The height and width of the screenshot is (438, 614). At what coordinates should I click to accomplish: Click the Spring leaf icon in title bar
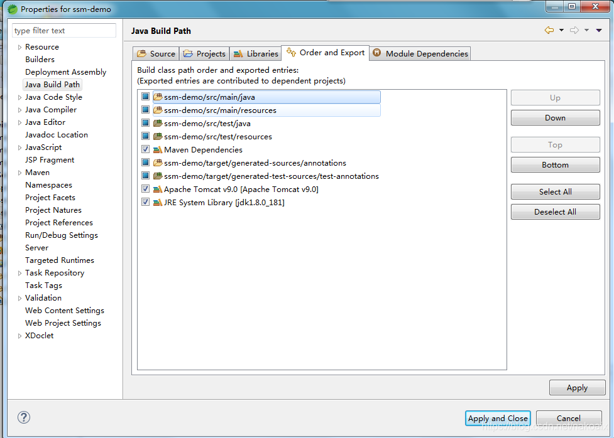[x=12, y=9]
